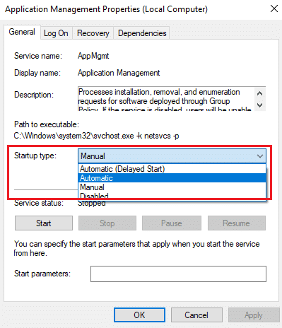Close the Application Management Properties window
The image size is (282, 328).
click(274, 9)
